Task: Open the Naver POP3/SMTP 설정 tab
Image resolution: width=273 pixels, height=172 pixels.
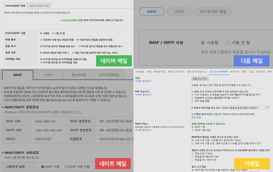Action: 15,6
